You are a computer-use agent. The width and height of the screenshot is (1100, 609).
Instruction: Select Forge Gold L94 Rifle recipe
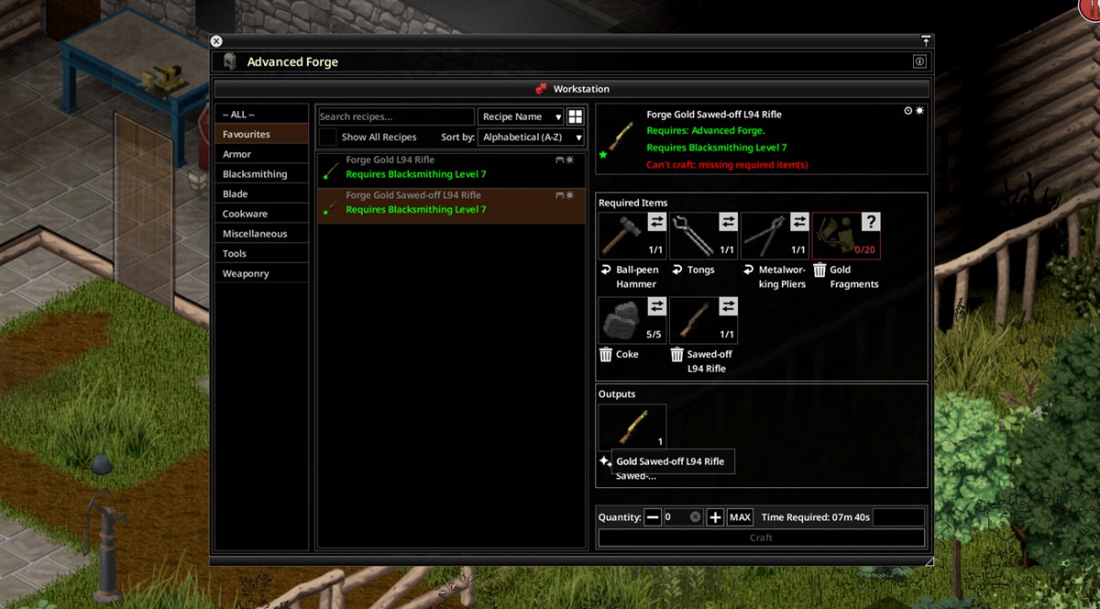451,167
